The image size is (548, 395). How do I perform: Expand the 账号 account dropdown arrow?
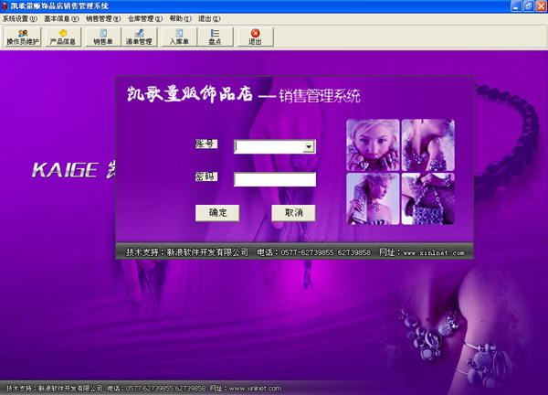[310, 146]
